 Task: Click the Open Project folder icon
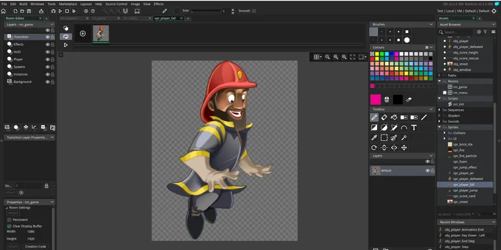pyautogui.click(x=22, y=11)
